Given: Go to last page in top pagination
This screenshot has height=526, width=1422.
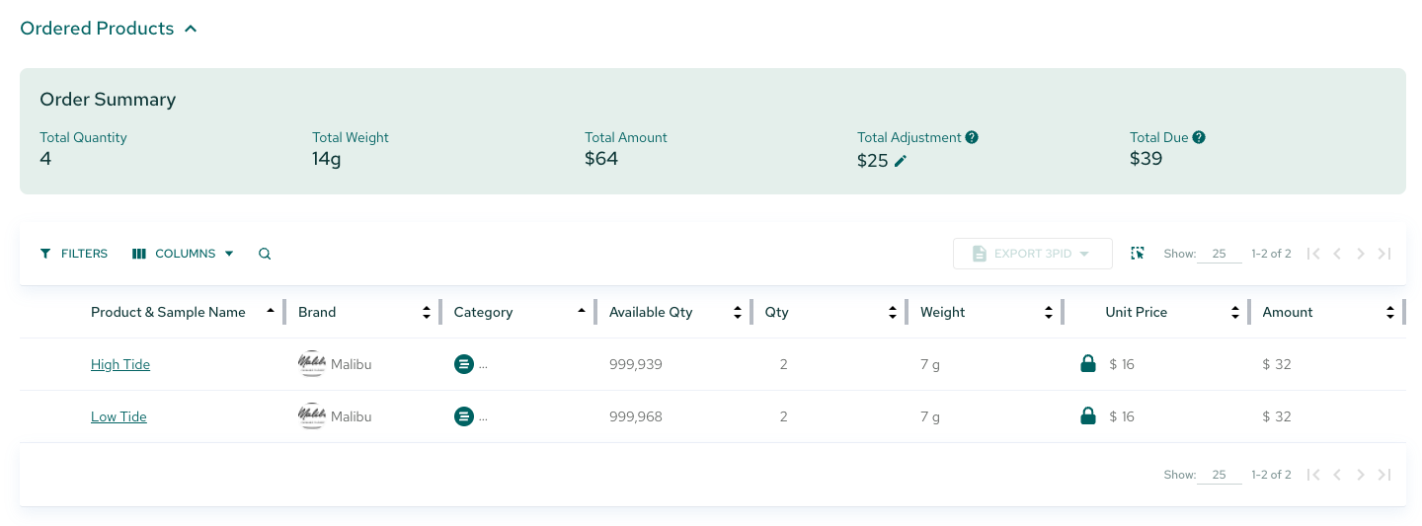Looking at the screenshot, I should [x=1384, y=254].
